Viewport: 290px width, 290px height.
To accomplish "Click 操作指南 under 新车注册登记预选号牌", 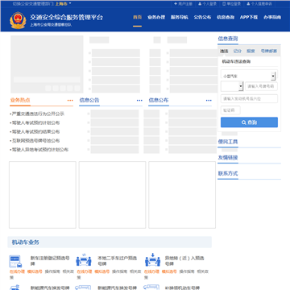I will (52, 271).
